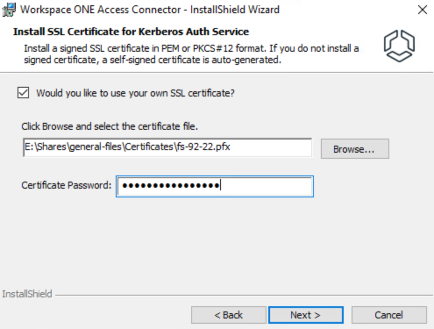Click the Workspace ONE logo in the header

click(399, 45)
